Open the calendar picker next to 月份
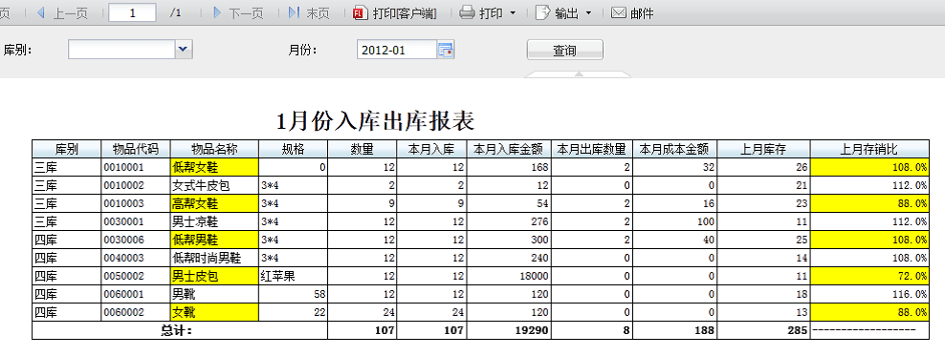945x356 pixels. tap(446, 50)
